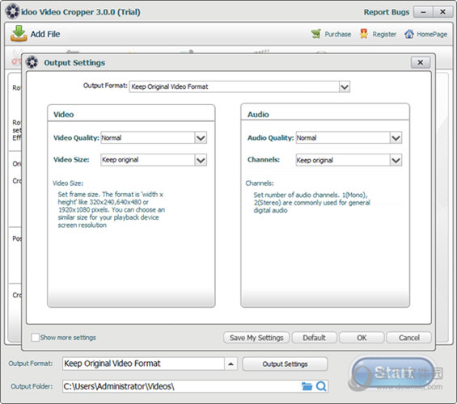
Task: Confirm with the OK button
Action: (x=362, y=338)
